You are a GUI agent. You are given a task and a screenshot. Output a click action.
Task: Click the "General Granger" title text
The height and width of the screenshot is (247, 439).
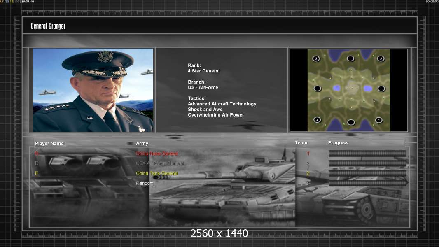point(48,26)
